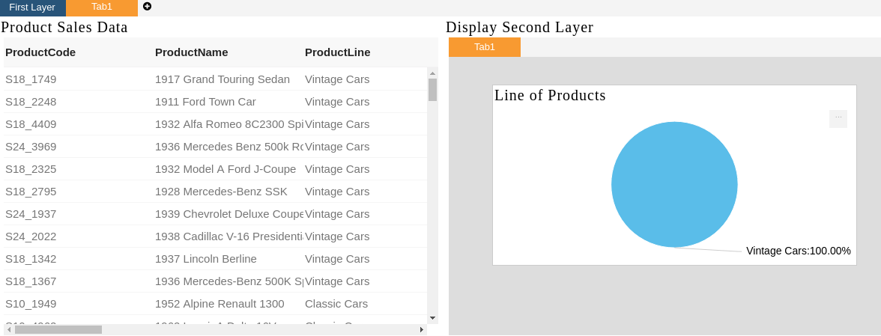Open the chart options ellipsis menu

pos(838,118)
